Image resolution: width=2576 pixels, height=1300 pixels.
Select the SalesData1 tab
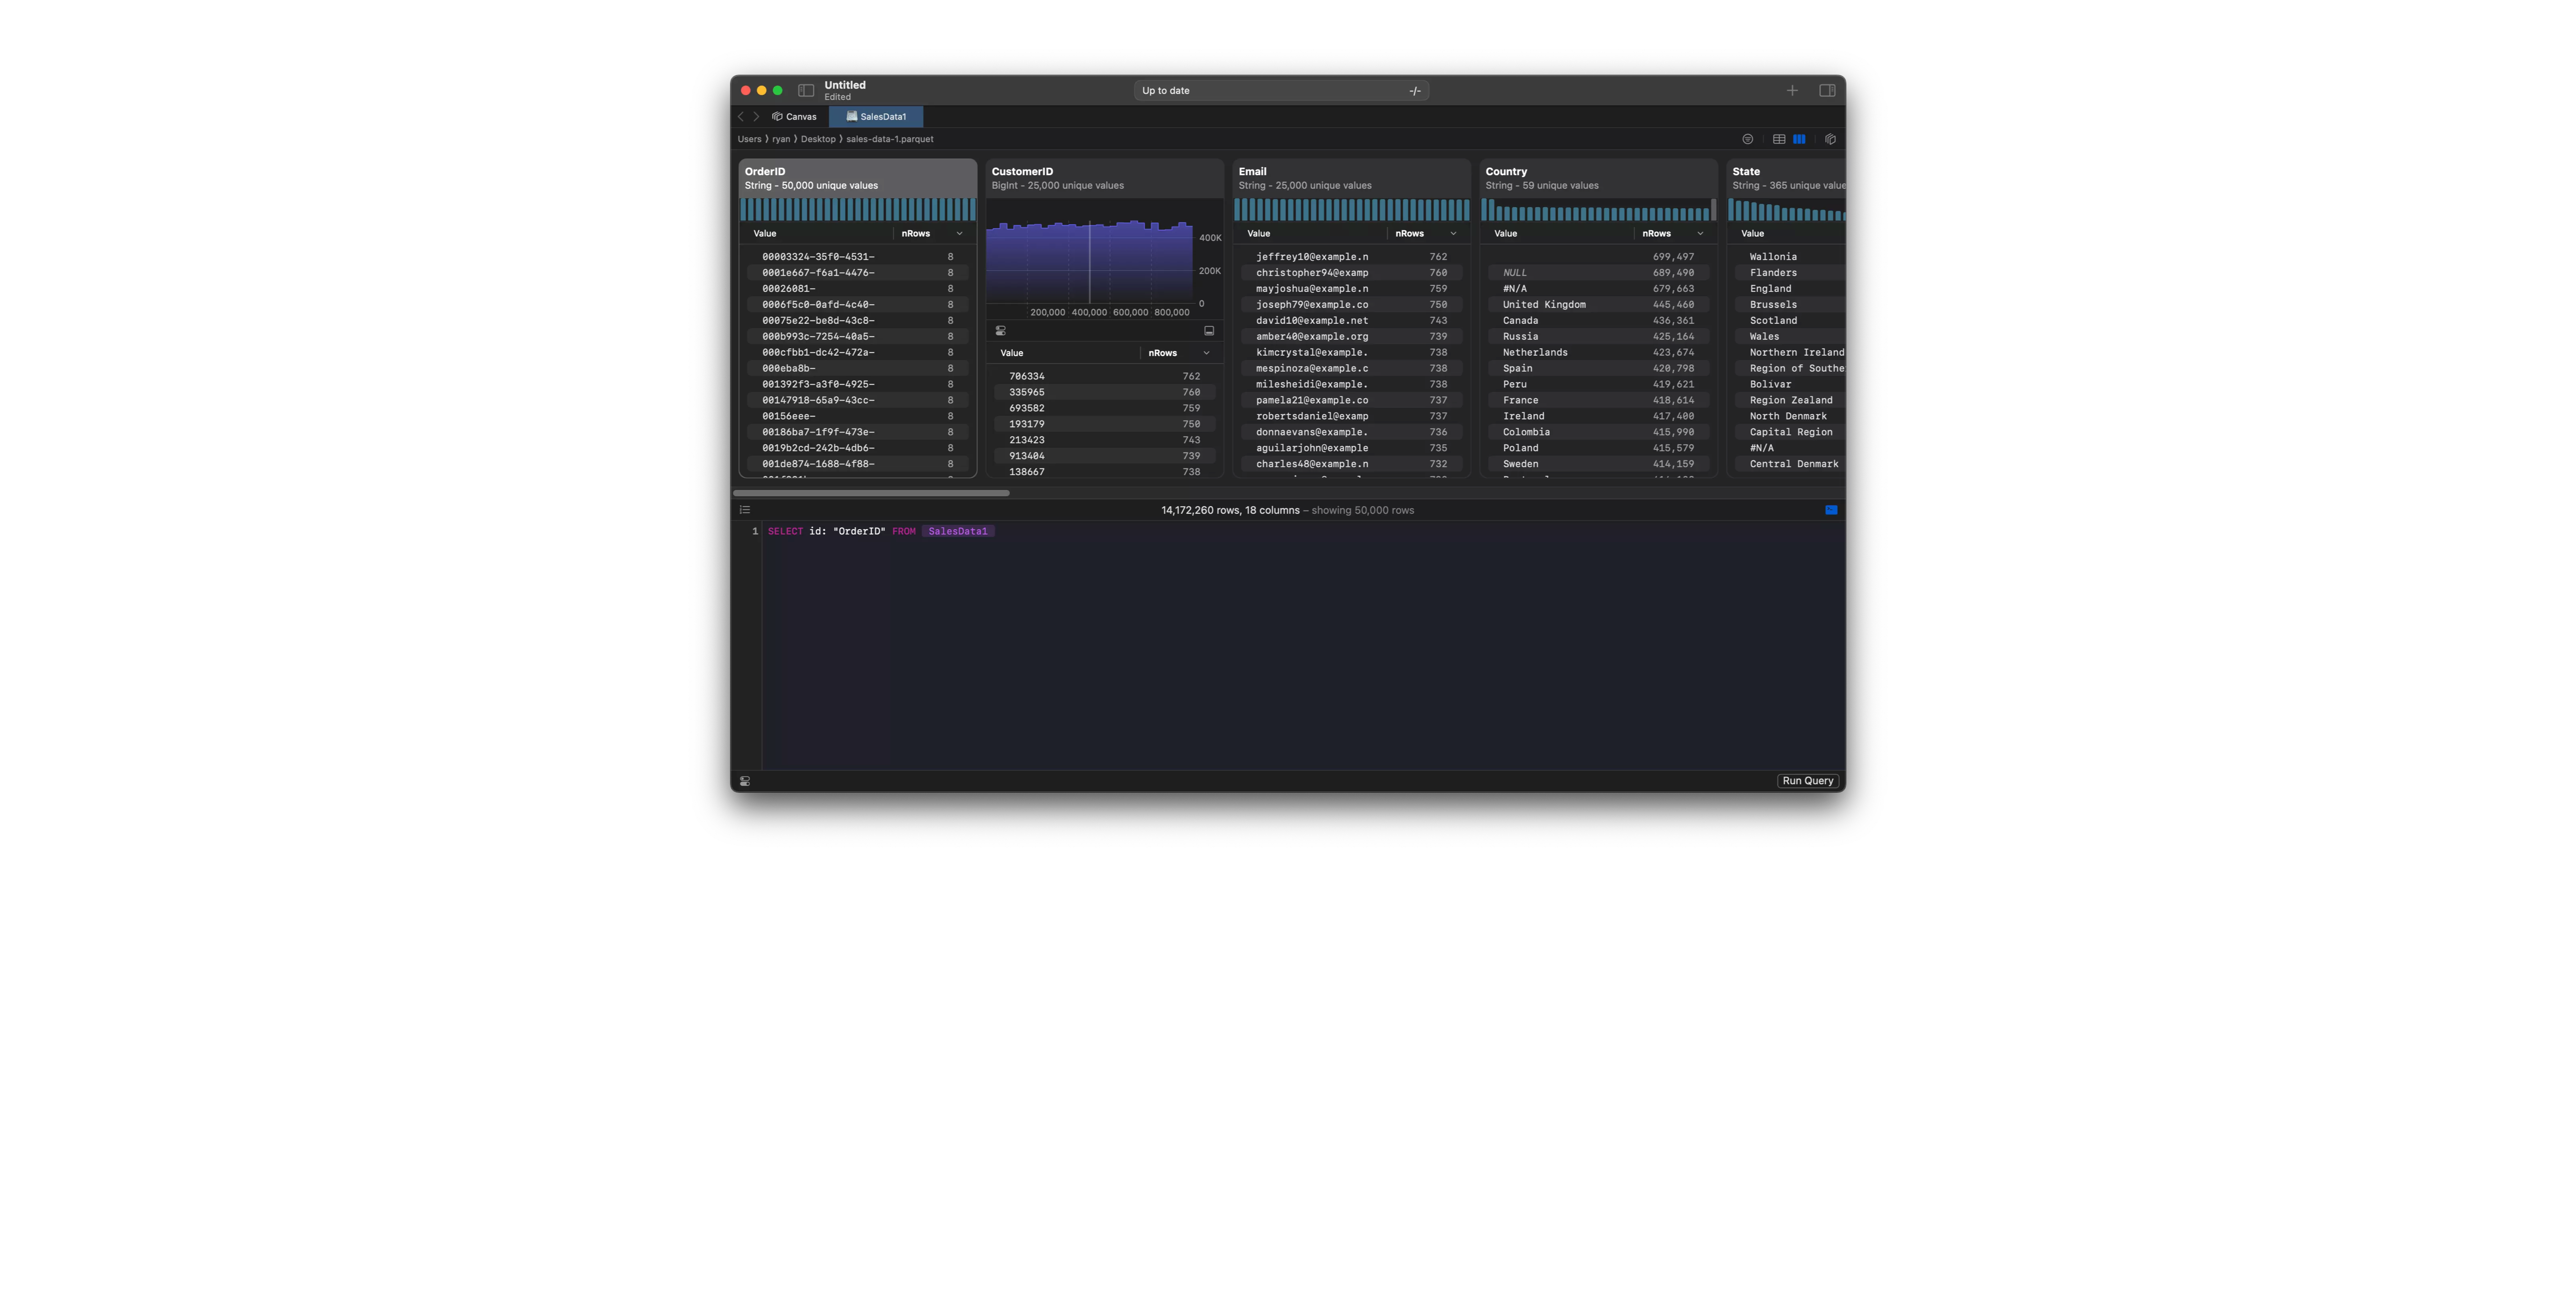coord(876,116)
